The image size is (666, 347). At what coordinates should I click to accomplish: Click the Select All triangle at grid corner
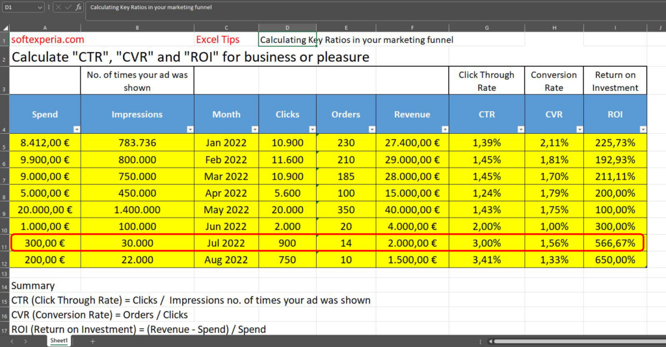4,27
